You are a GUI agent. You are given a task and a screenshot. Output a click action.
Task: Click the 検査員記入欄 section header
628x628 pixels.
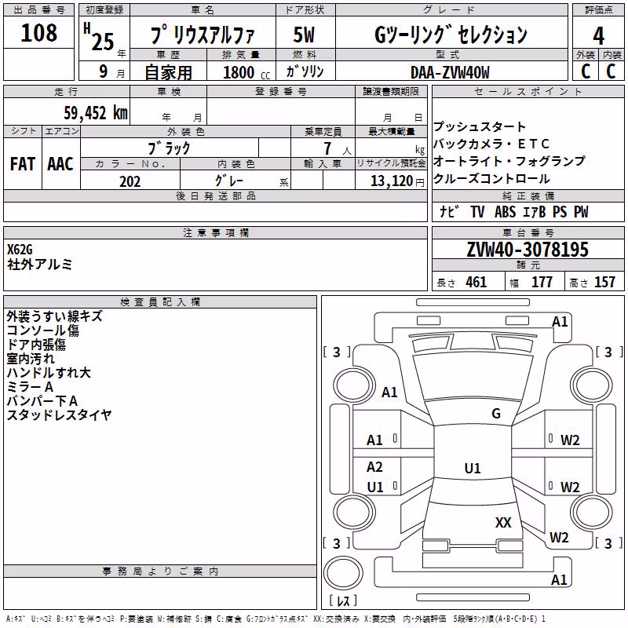pos(160,302)
